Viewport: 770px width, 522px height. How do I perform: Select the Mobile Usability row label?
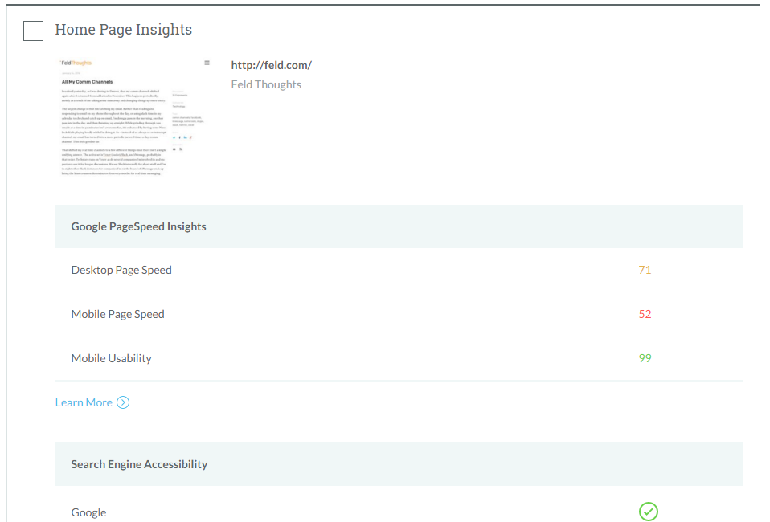click(x=111, y=358)
